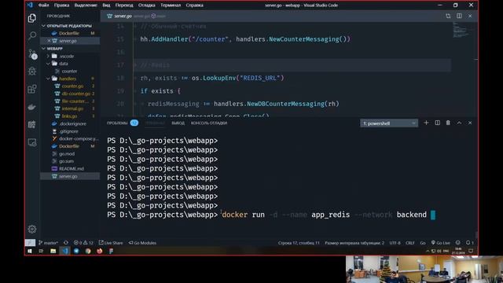This screenshot has height=283, width=503.
Task: Open docker-compose yaml file
Action: tap(78, 138)
